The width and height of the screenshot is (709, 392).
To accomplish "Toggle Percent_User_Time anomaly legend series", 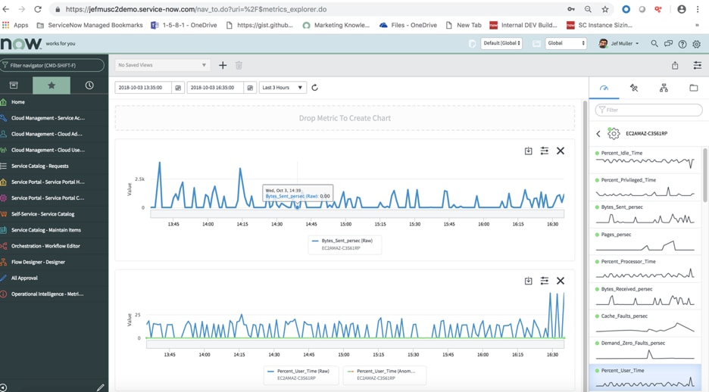I will click(386, 372).
